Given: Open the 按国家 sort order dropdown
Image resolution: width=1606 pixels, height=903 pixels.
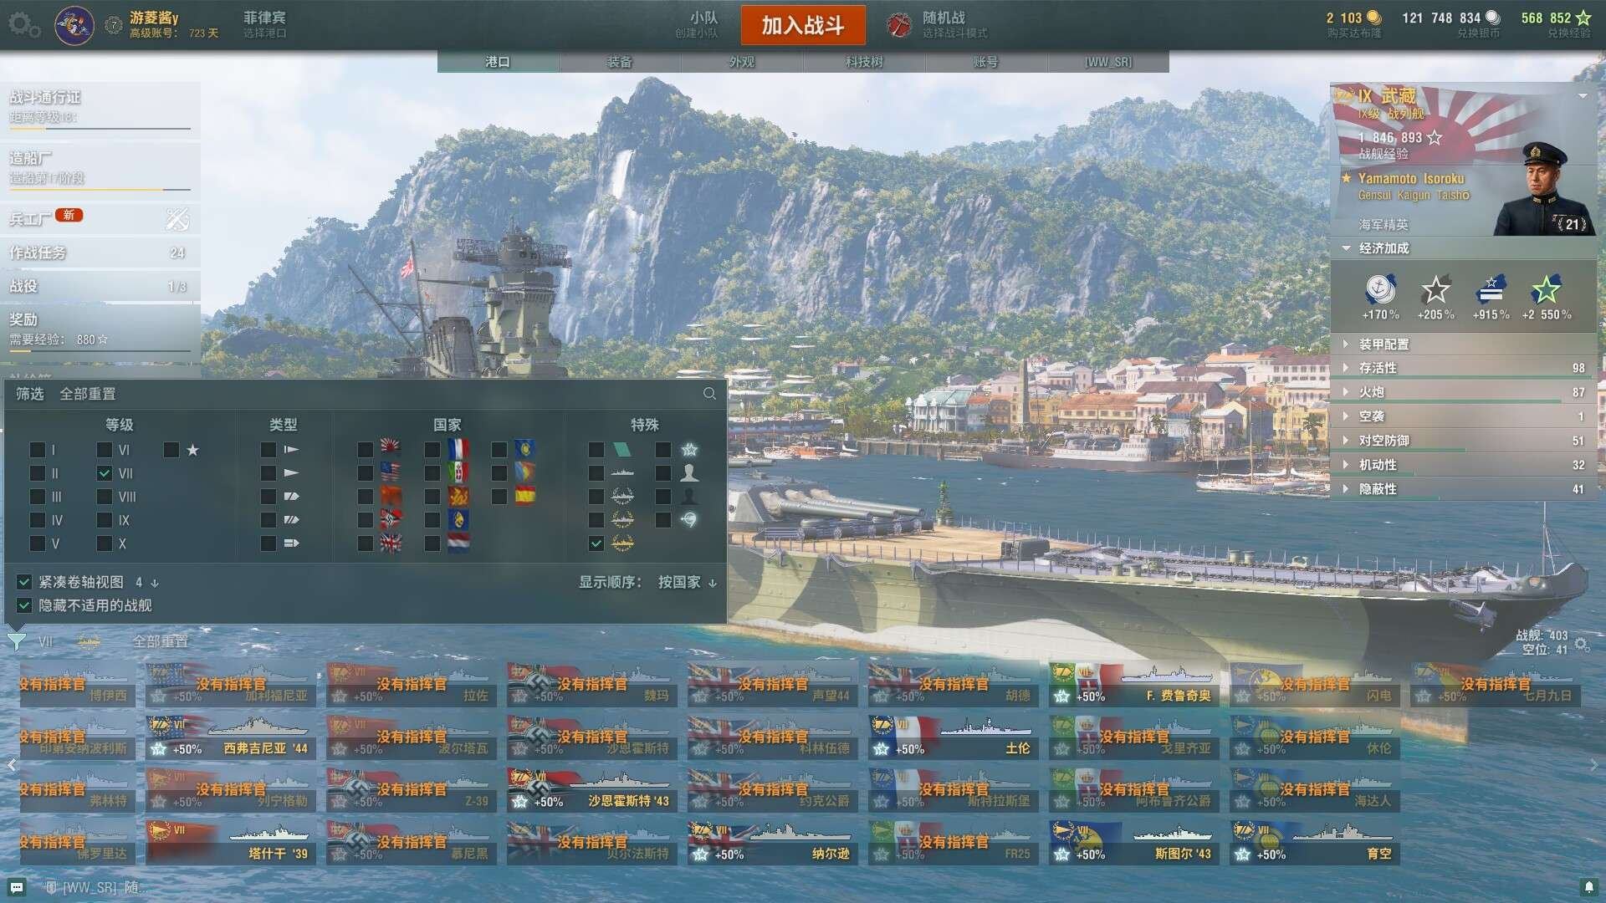Looking at the screenshot, I should pos(688,582).
